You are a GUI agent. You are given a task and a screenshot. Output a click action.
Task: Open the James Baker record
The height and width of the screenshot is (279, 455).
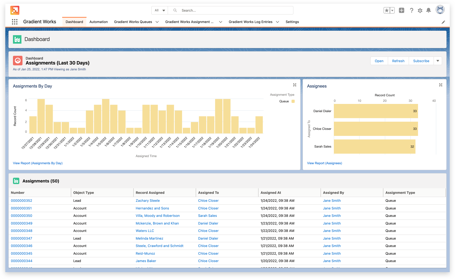pos(146,261)
